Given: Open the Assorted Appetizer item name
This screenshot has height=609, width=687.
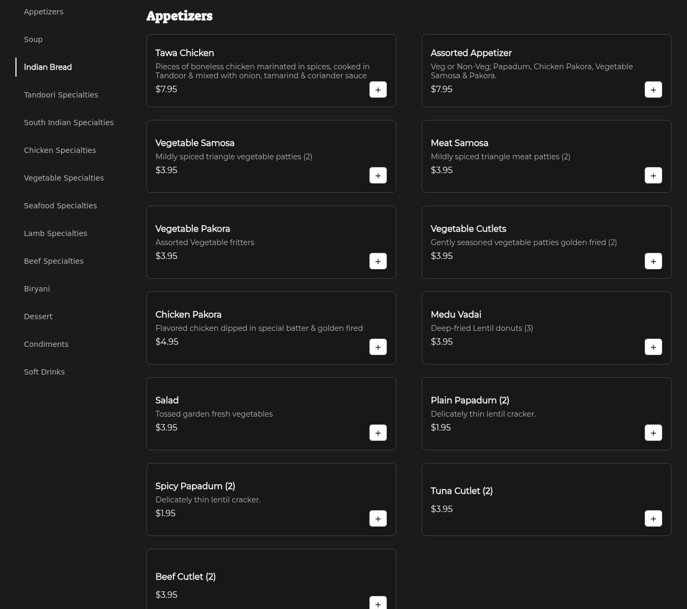Looking at the screenshot, I should [x=471, y=53].
